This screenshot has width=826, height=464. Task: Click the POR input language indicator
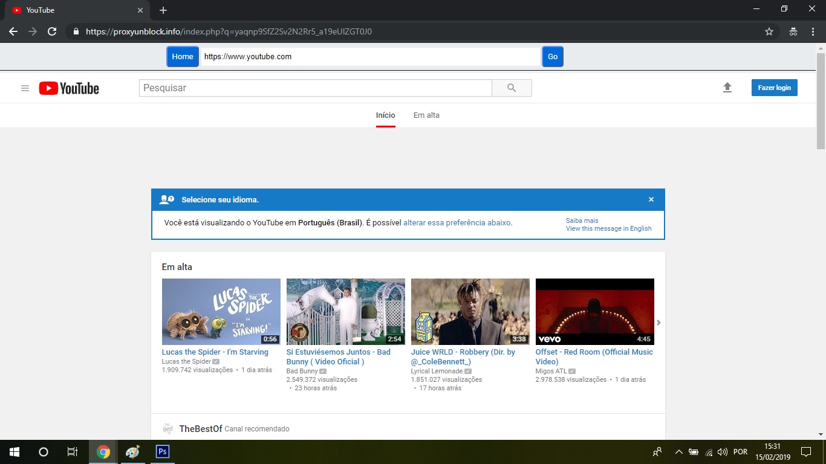(x=740, y=452)
